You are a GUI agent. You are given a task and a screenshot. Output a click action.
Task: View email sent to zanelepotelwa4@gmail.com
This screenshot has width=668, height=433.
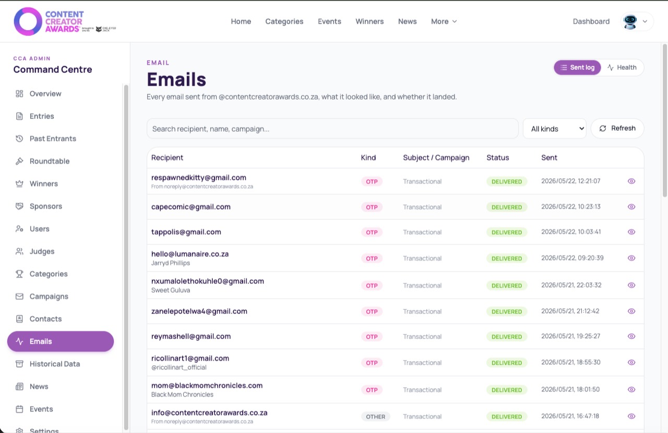coord(631,311)
